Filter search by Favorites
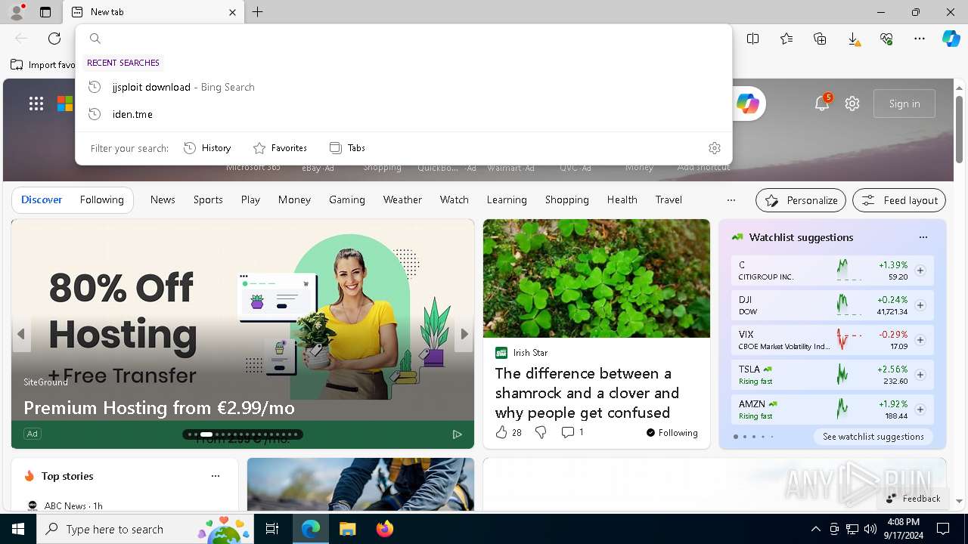Image resolution: width=968 pixels, height=544 pixels. tap(280, 148)
